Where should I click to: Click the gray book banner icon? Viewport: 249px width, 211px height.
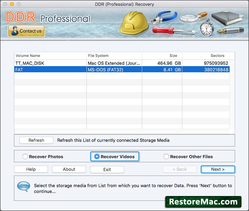228,18
